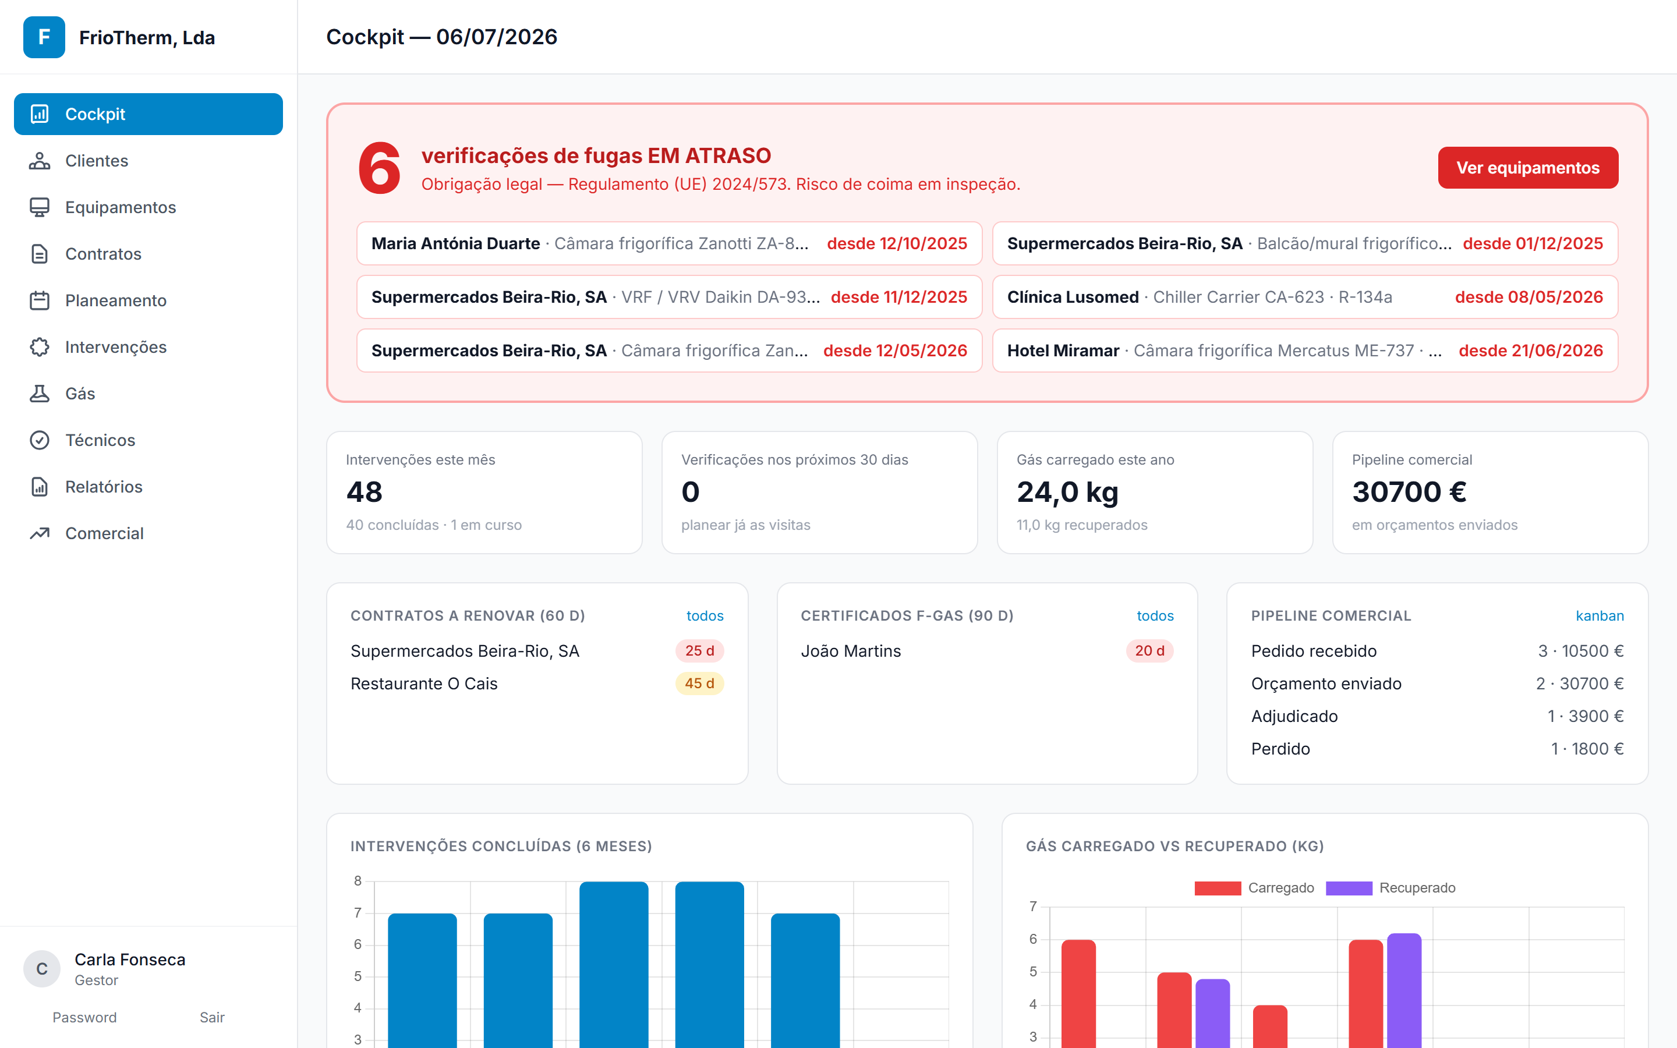
Task: Click the Planeamento calendar icon
Action: coord(40,300)
